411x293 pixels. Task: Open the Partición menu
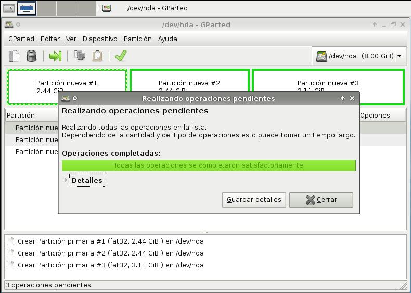point(137,39)
